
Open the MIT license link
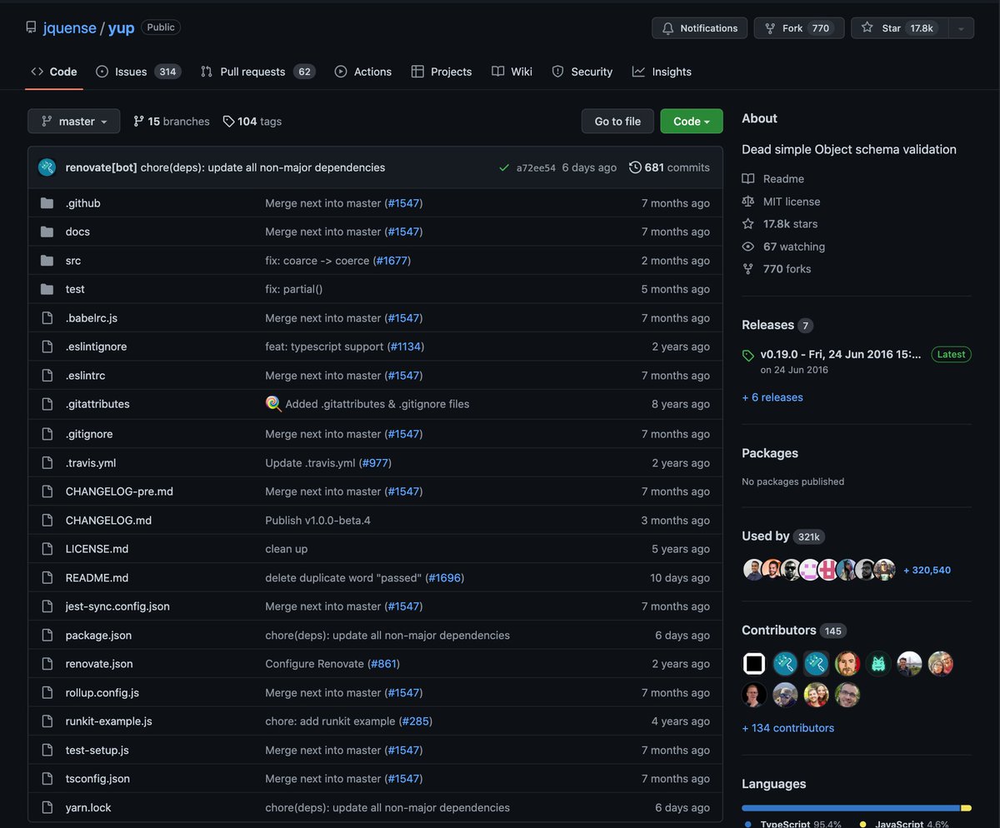pos(781,202)
